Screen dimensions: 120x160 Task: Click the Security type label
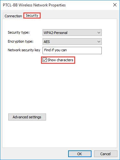19,32
